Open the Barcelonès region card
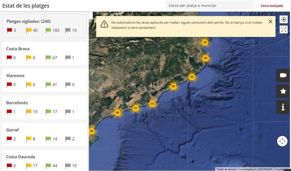291x171 pixels. click(x=44, y=107)
